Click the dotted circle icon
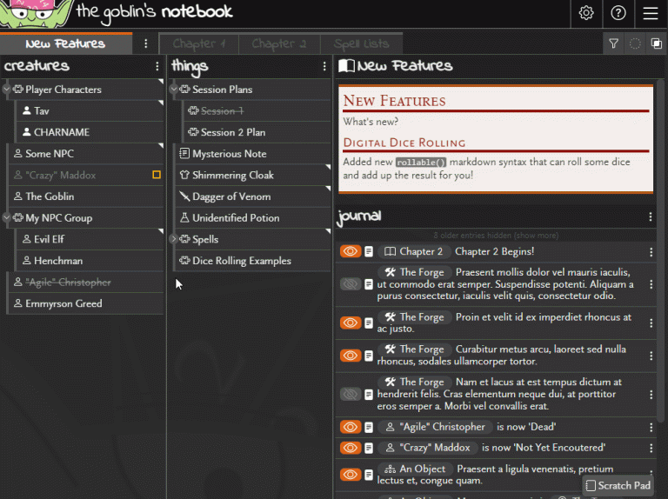 [635, 43]
